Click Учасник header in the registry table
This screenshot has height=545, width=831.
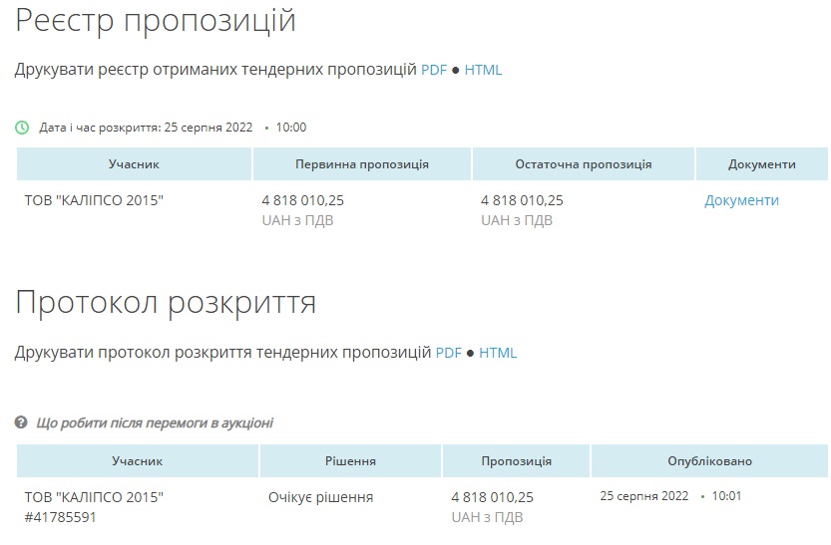[134, 164]
